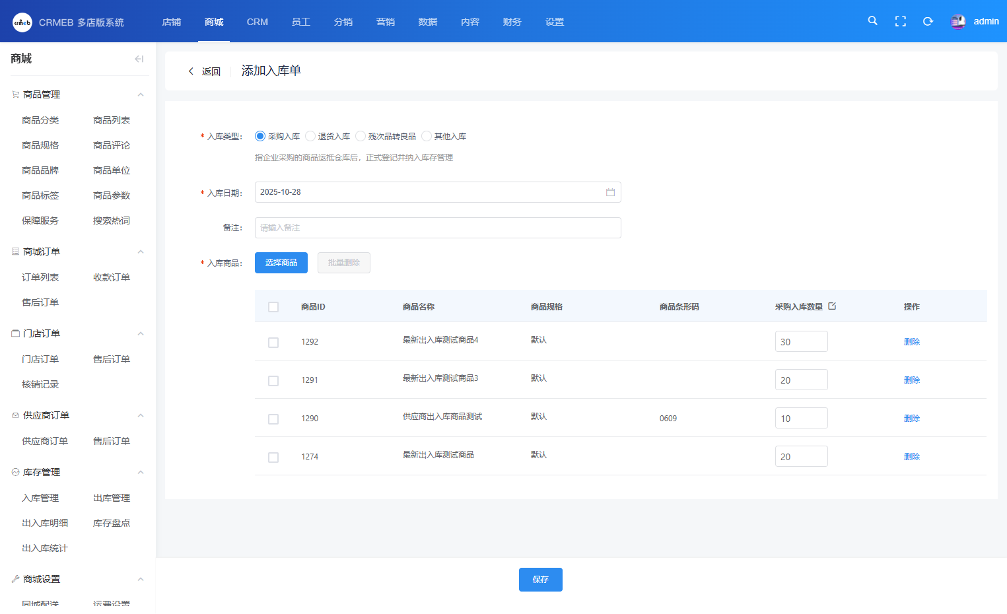1007x614 pixels.
Task: Click edit icon beside 采购入库数量 header
Action: click(832, 306)
